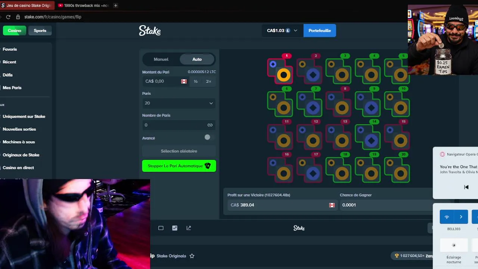478x269 pixels.
Task: Click card number 19 in the grid
Action: tap(367, 170)
